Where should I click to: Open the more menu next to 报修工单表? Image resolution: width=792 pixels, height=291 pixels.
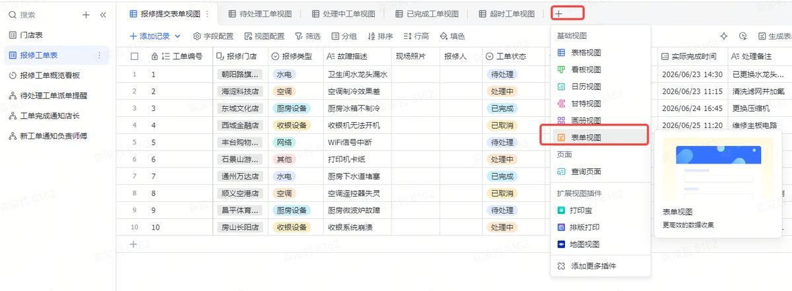[100, 55]
